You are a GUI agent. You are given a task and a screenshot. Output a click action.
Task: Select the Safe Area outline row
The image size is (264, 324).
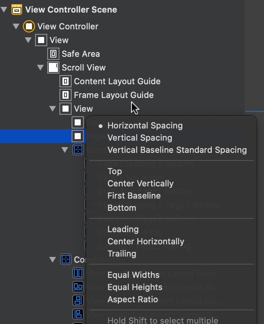coord(81,54)
